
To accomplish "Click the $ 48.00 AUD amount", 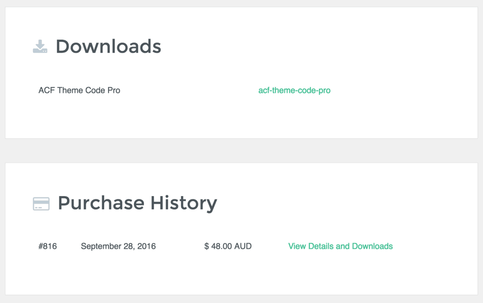I will click(x=228, y=246).
